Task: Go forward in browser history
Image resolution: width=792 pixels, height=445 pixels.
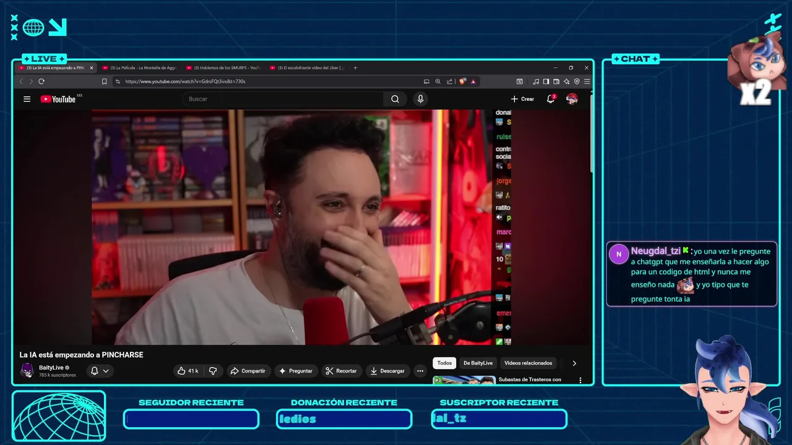Action: (31, 81)
